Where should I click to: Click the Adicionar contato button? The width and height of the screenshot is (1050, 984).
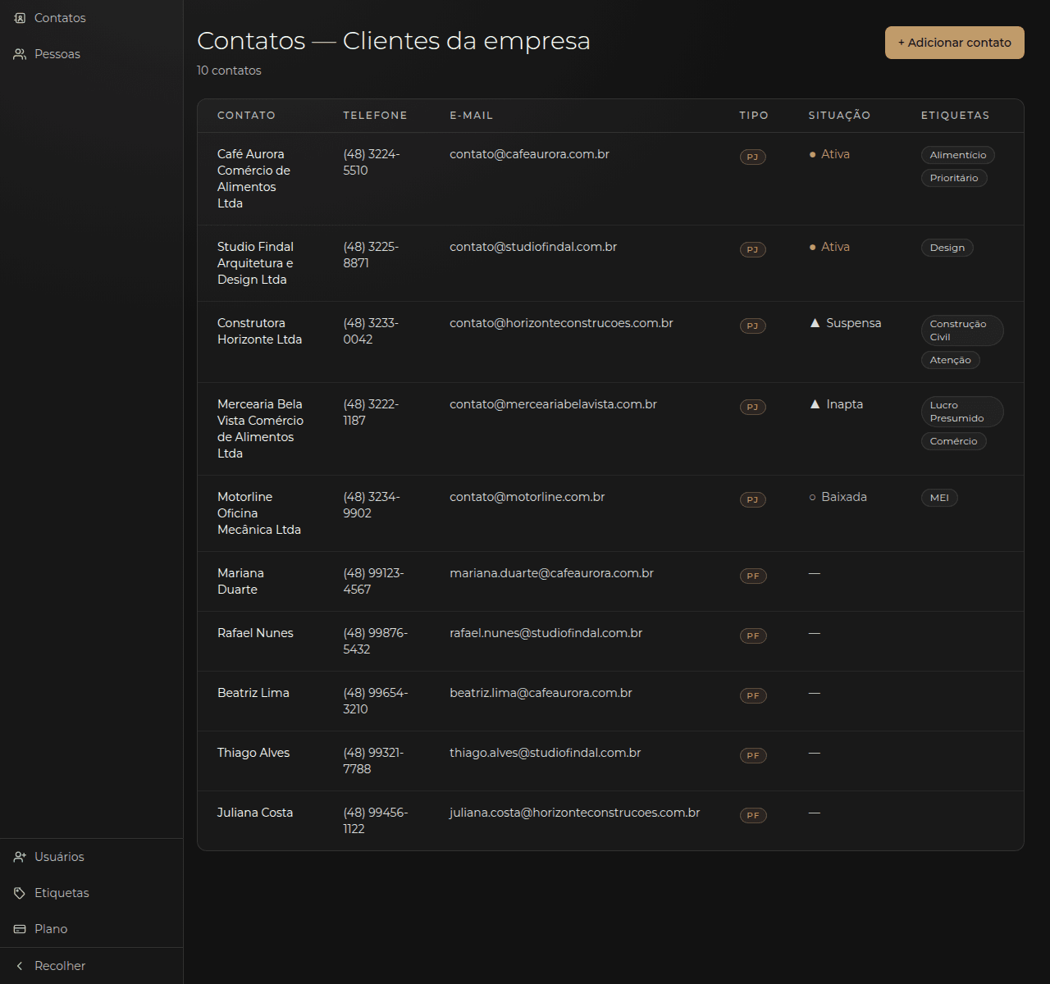click(x=954, y=43)
